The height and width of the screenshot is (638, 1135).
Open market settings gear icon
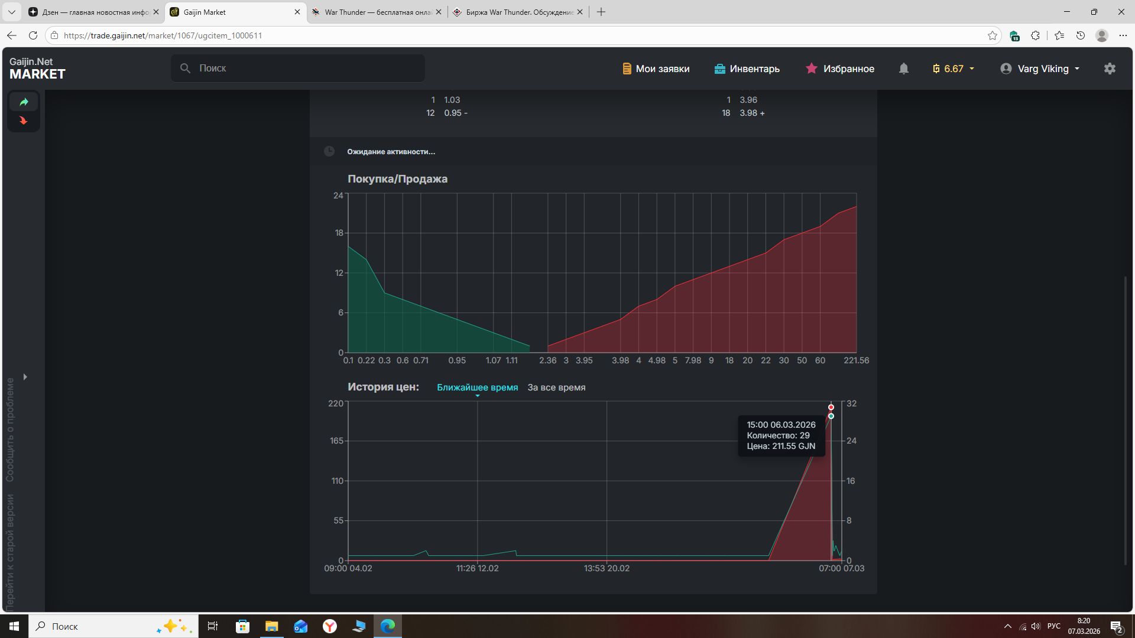click(x=1110, y=69)
